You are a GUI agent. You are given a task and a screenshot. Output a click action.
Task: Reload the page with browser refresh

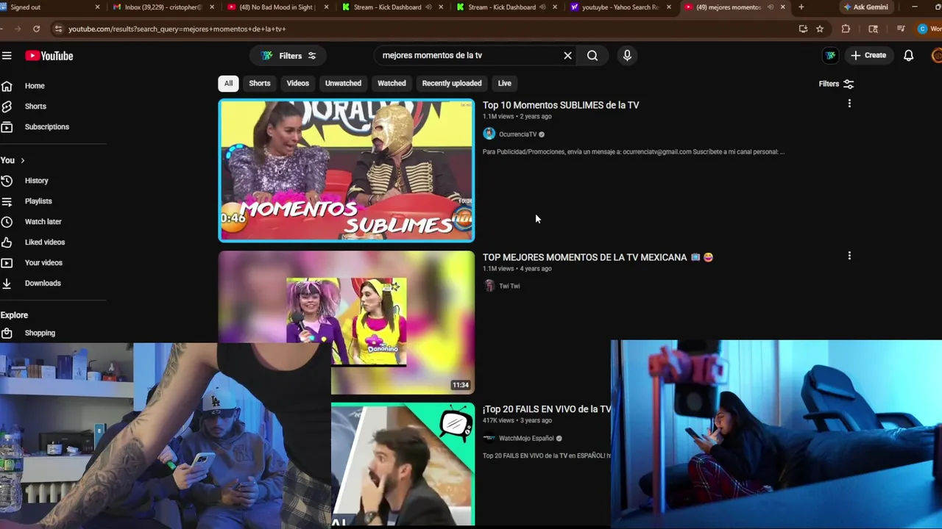(x=36, y=29)
